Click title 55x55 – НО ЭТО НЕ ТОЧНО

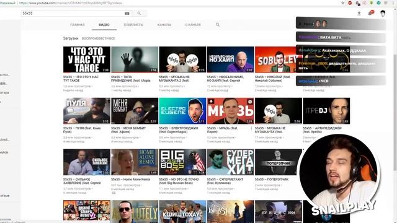coord(179,181)
